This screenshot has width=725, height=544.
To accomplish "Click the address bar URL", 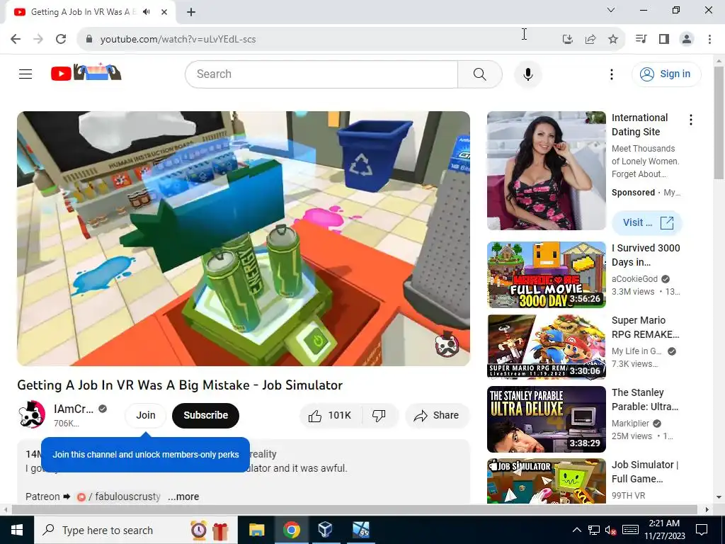I will (178, 40).
